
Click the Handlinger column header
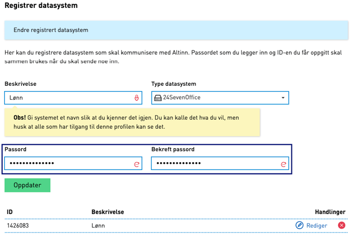pyautogui.click(x=330, y=212)
